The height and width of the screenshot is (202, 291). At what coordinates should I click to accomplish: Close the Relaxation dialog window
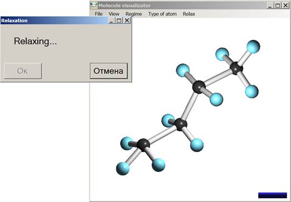click(127, 21)
